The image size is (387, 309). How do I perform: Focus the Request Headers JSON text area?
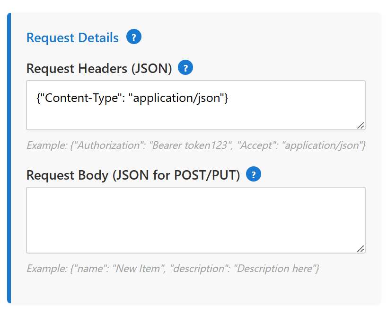pos(196,105)
